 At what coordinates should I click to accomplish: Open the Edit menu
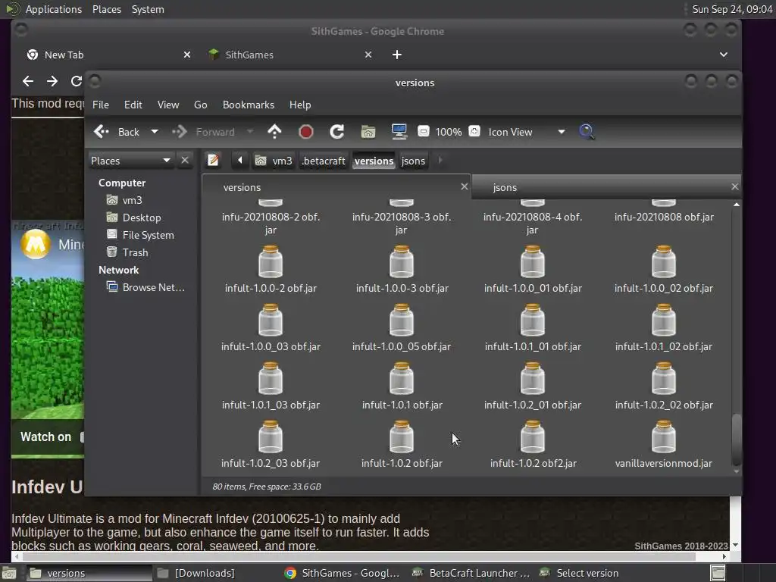click(x=133, y=105)
